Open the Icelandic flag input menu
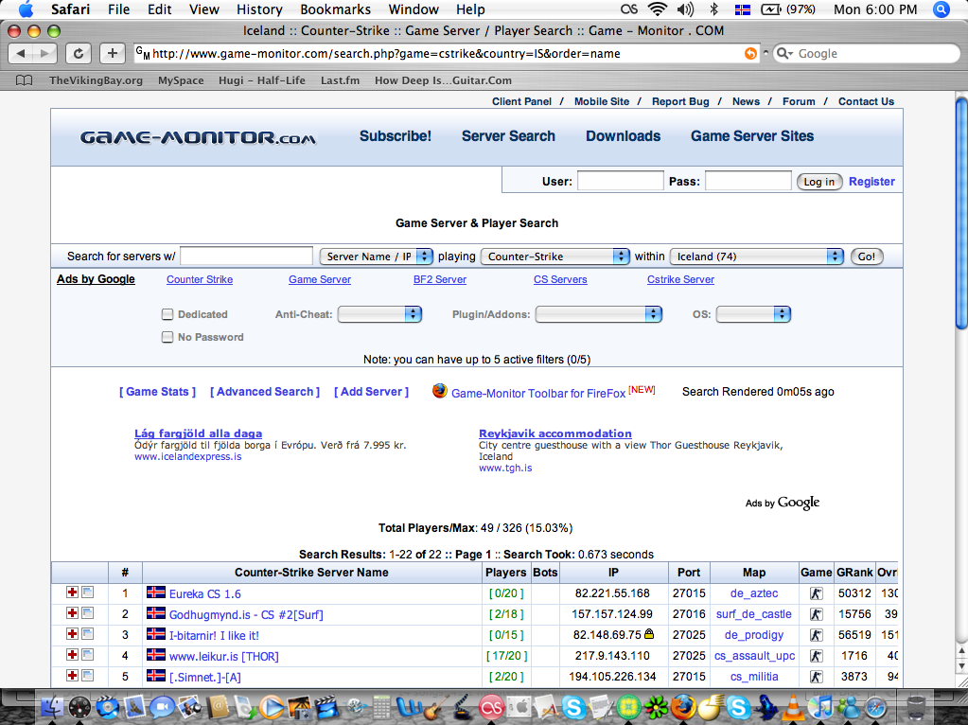The image size is (968, 725). pyautogui.click(x=742, y=9)
